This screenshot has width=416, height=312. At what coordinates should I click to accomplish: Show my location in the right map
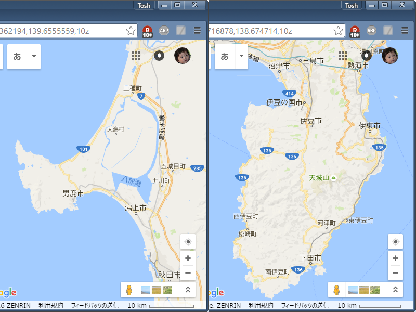click(395, 242)
